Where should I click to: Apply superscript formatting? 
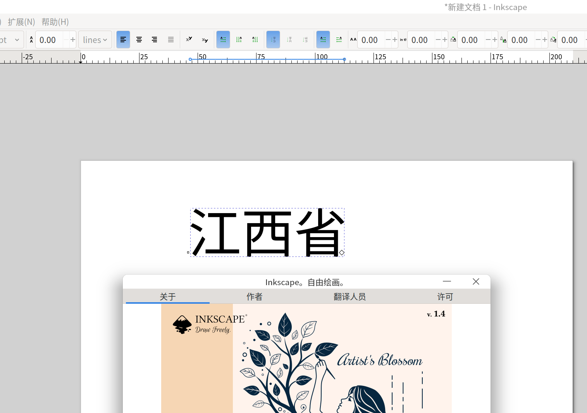click(189, 40)
